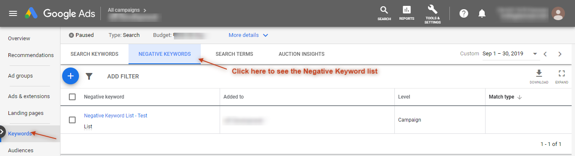
Task: Open the hamburger main menu
Action: tap(13, 13)
